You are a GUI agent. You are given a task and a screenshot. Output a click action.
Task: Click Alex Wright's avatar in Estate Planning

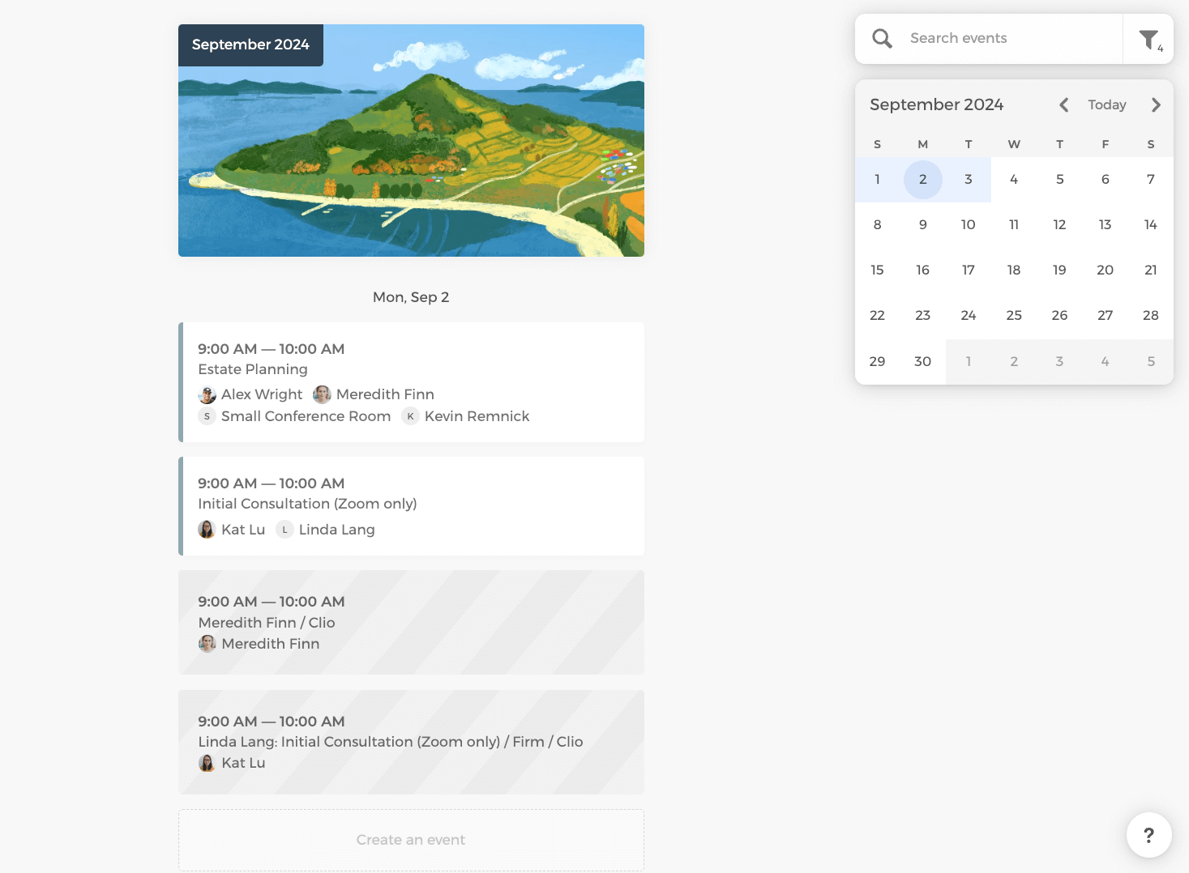(x=207, y=394)
